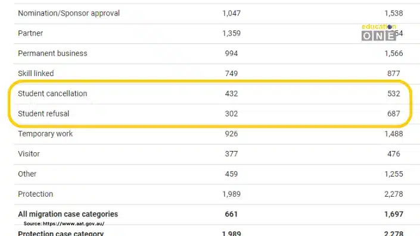Click the Skill linked row label
Screen dimensions: 420x236
click(x=36, y=74)
